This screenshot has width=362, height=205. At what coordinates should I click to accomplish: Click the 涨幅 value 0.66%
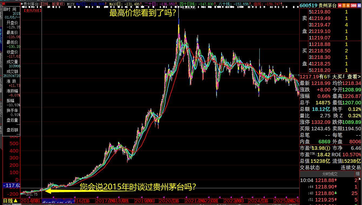(x=324, y=96)
